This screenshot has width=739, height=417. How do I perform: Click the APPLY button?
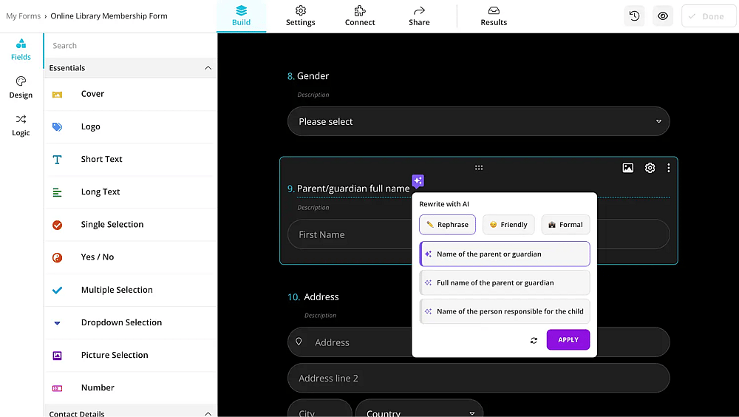pos(568,339)
